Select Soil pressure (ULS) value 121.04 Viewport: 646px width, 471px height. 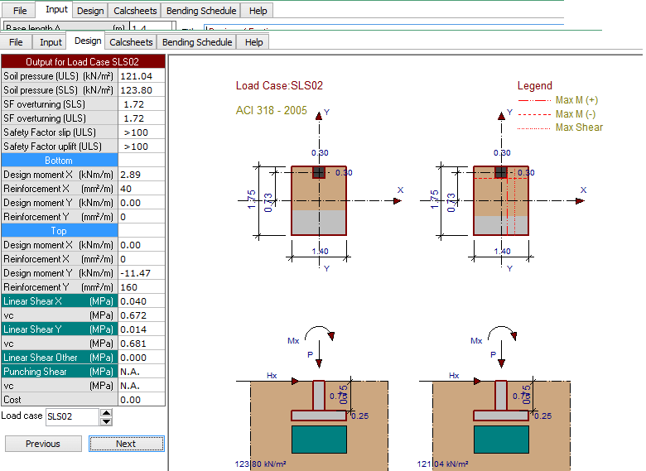click(142, 76)
